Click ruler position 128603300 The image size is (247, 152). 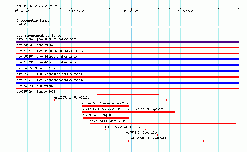click(22, 11)
